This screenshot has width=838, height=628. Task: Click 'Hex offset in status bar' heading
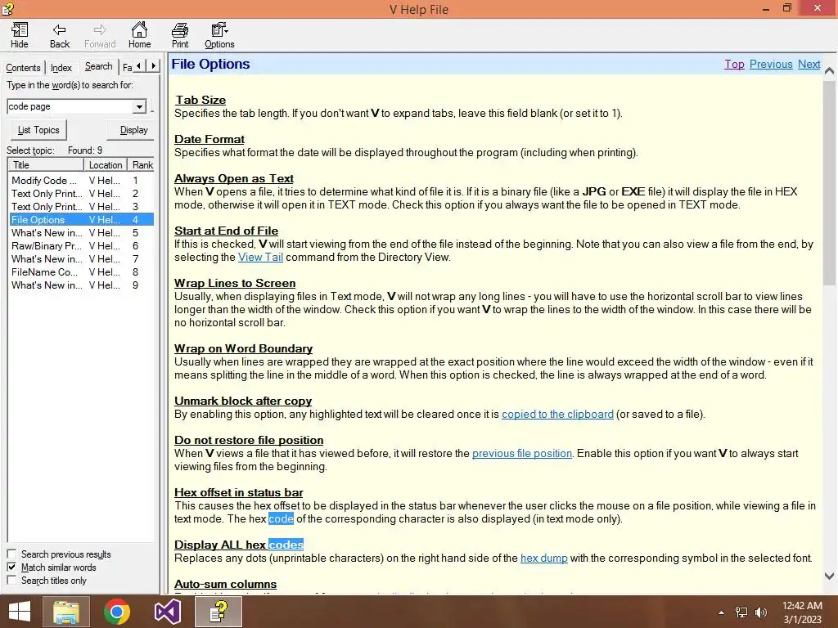tap(238, 492)
